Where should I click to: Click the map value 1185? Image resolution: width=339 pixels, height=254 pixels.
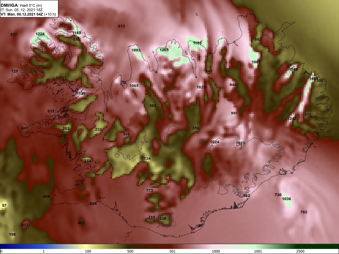click(x=197, y=43)
